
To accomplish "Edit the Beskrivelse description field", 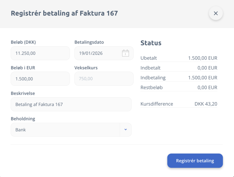I will click(x=71, y=104).
